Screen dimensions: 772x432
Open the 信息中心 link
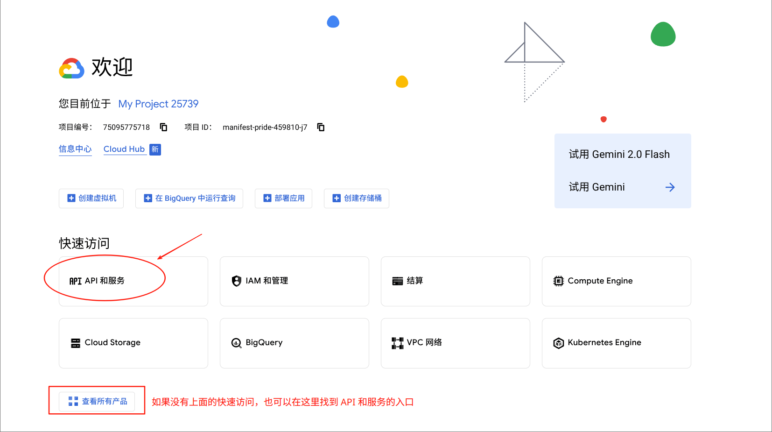point(75,149)
